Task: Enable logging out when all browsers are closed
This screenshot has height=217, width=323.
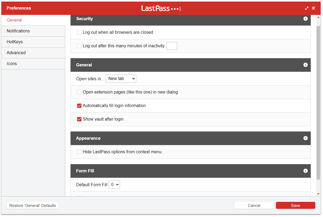Action: 79,32
